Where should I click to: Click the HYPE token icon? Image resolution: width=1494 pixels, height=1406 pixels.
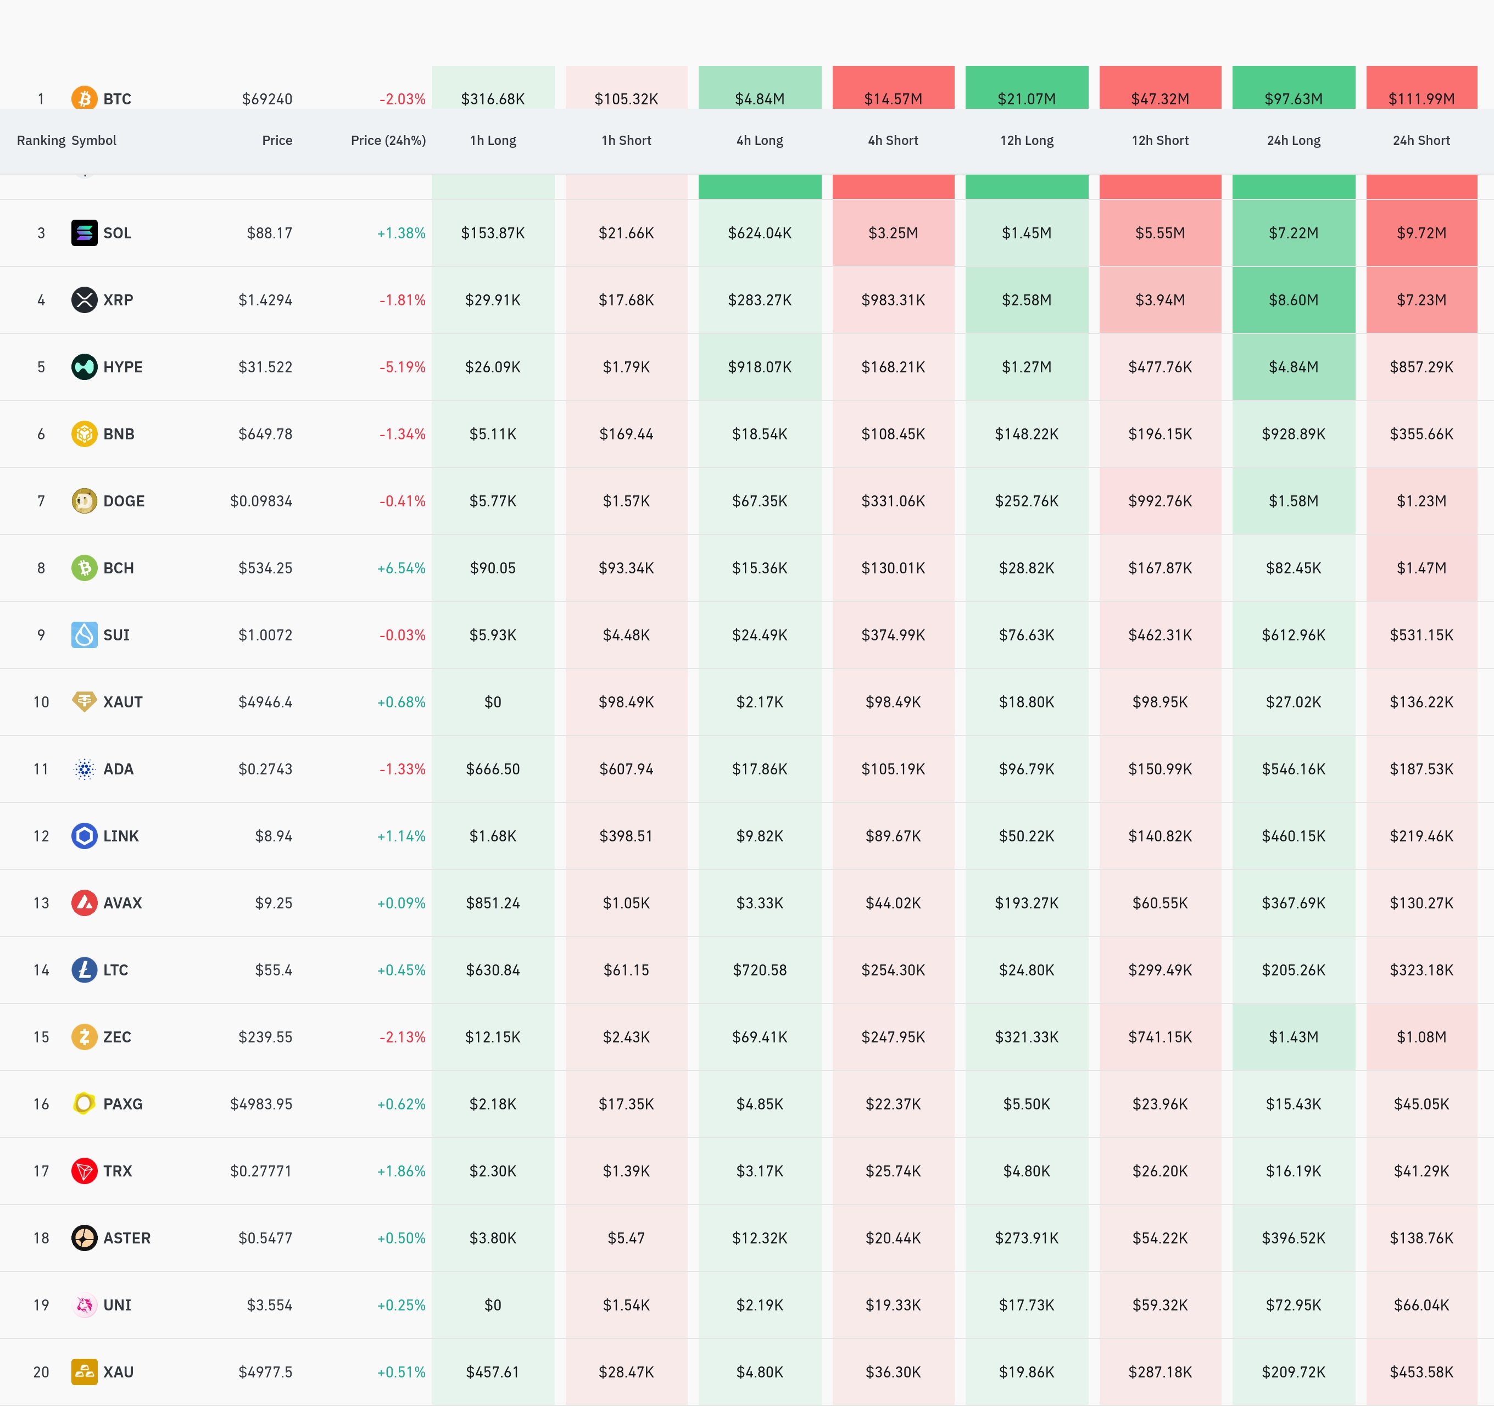click(x=84, y=367)
